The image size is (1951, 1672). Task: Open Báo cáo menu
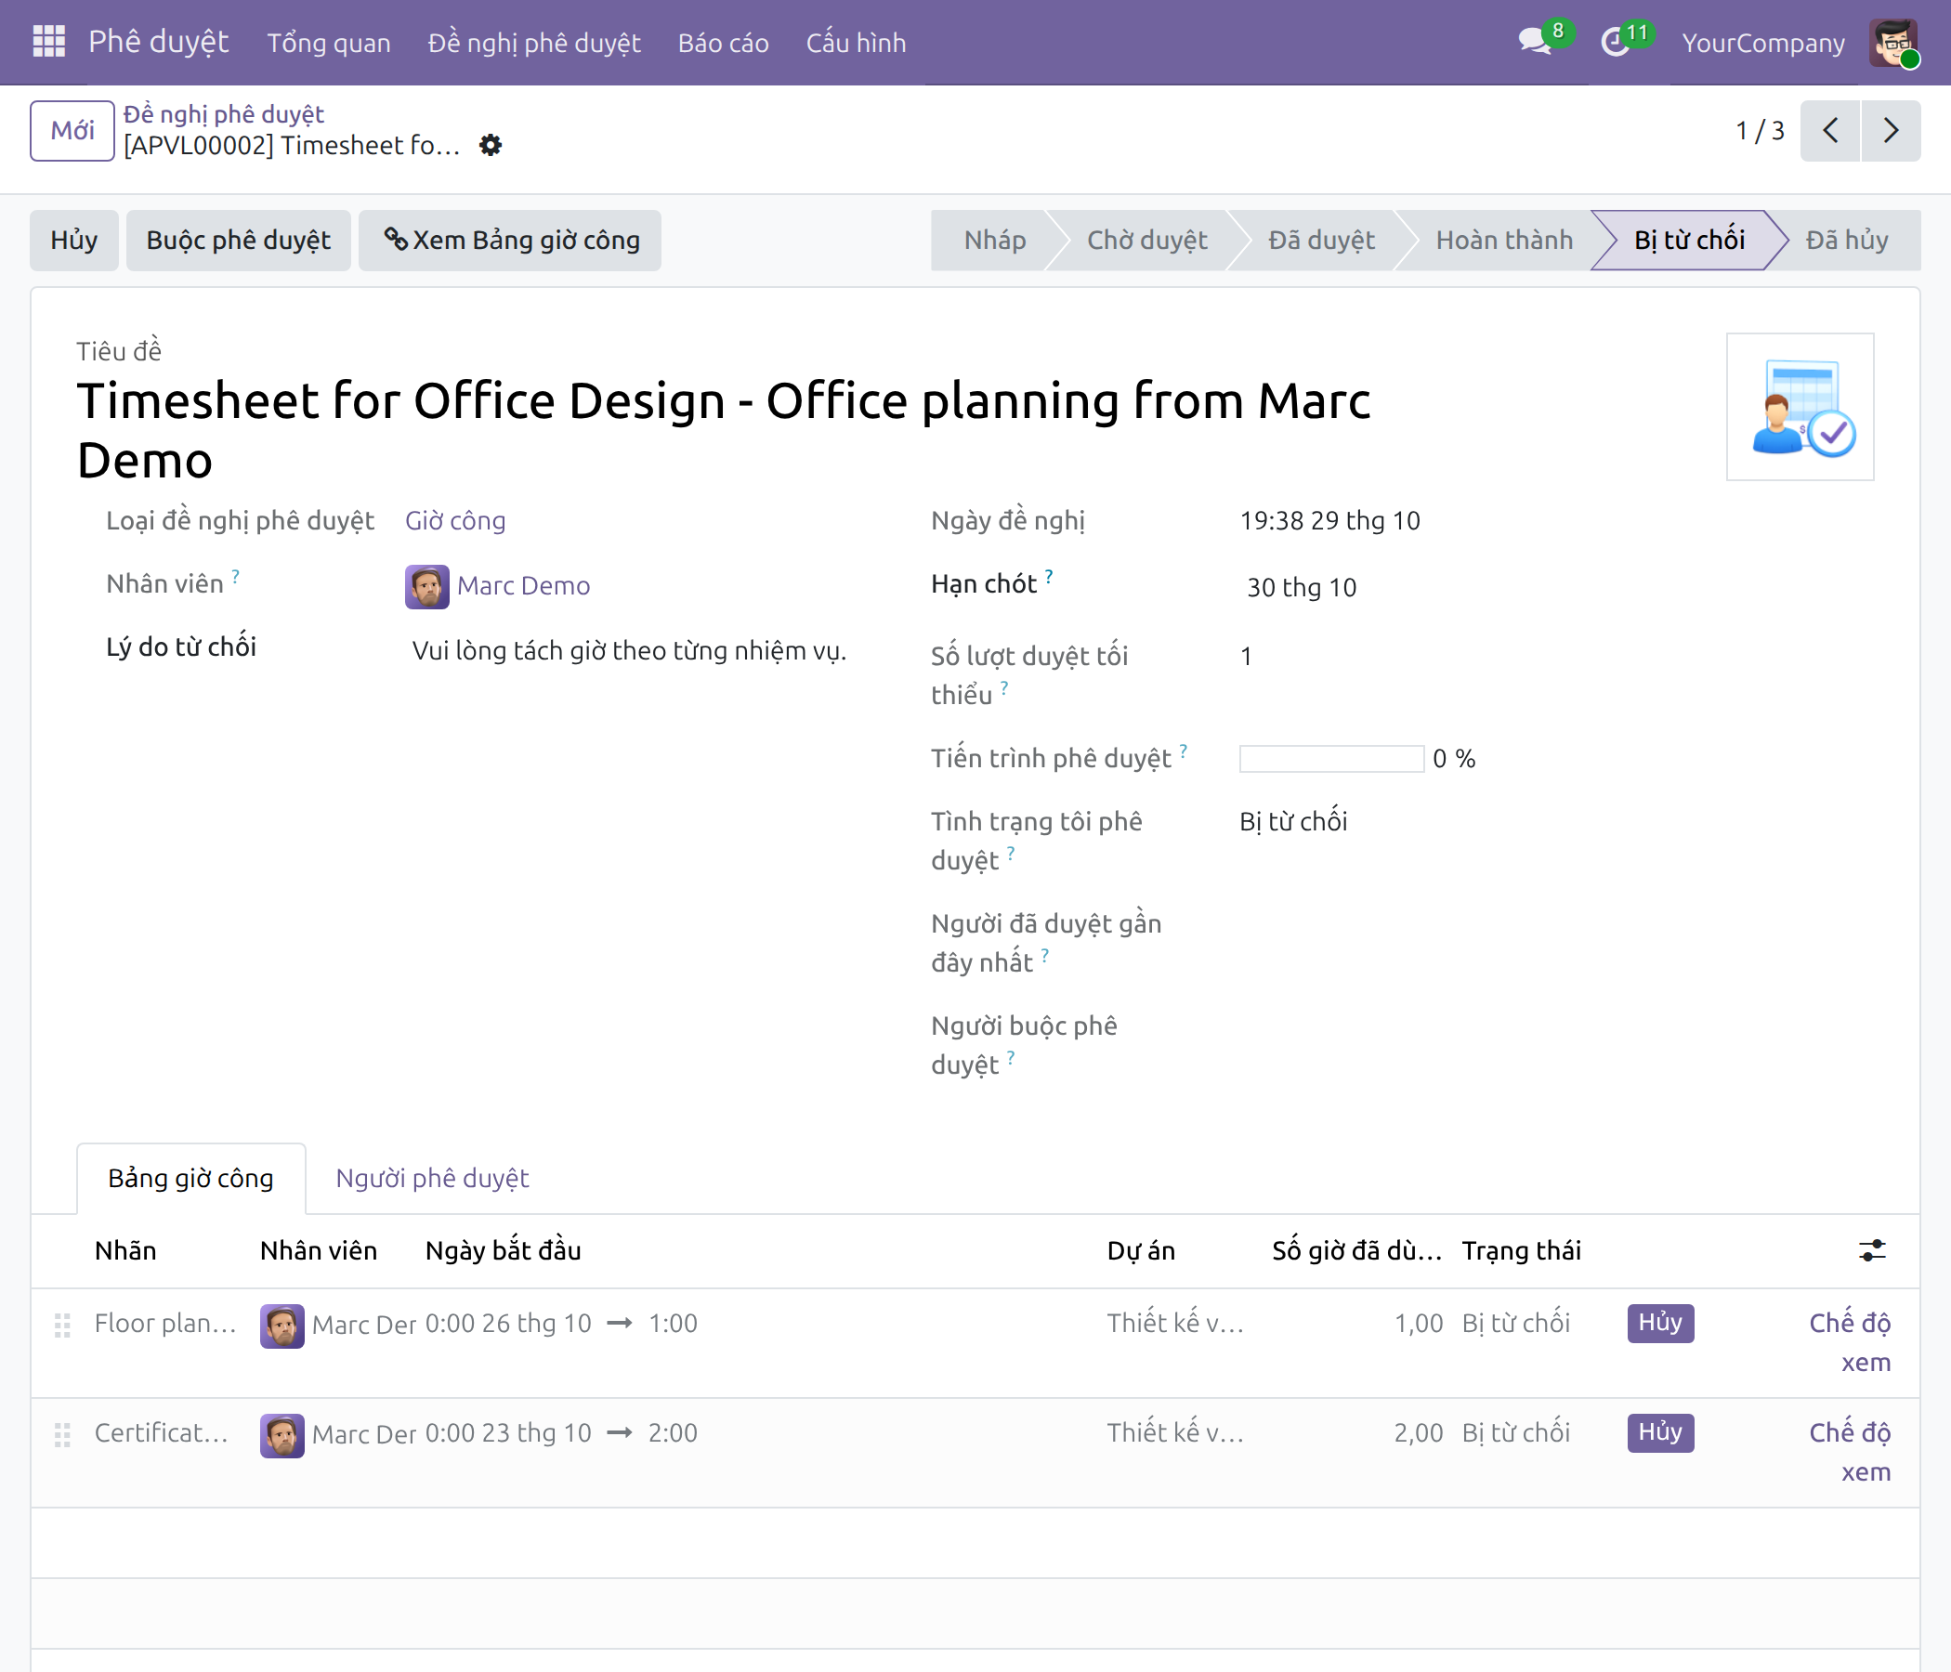pyautogui.click(x=723, y=43)
